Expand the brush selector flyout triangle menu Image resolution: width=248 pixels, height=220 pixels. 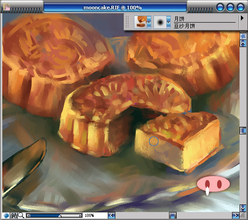[242, 18]
